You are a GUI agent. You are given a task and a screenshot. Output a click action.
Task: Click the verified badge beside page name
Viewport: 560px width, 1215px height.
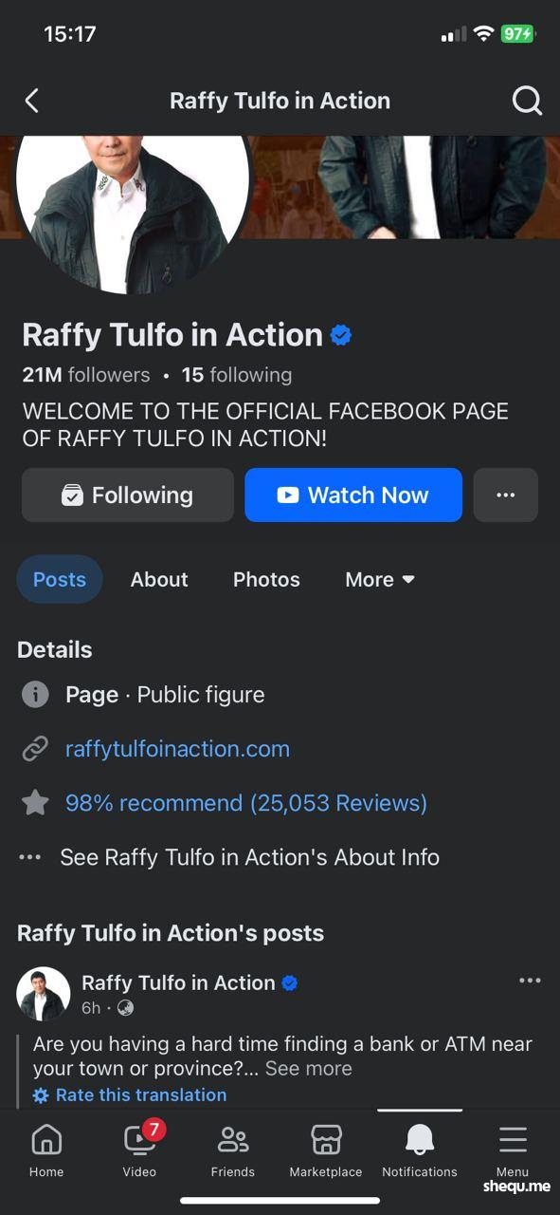pos(341,335)
